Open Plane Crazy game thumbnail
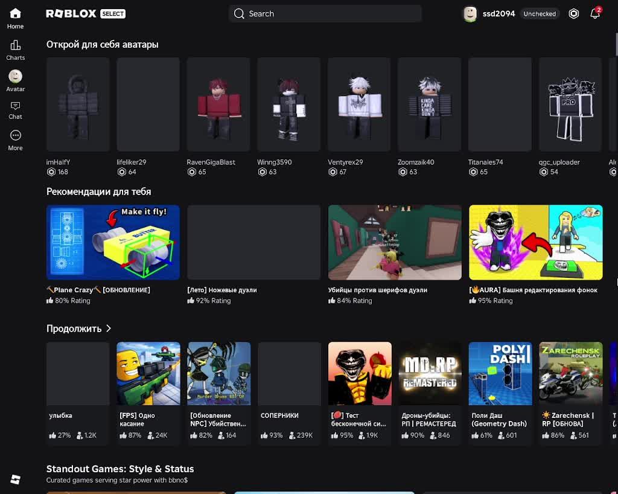 point(113,242)
